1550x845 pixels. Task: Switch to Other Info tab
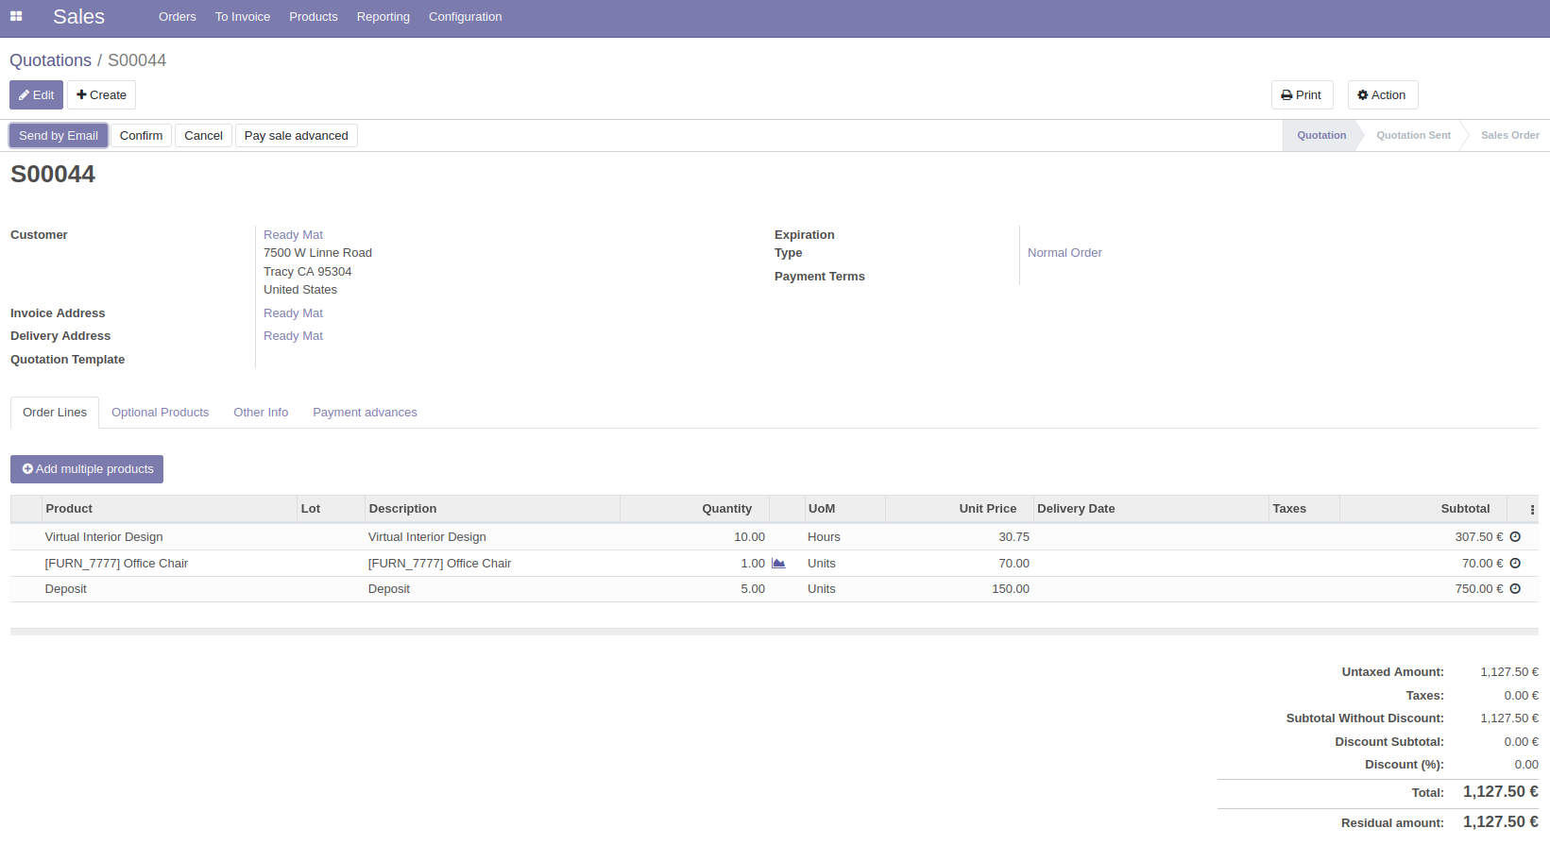[261, 413]
